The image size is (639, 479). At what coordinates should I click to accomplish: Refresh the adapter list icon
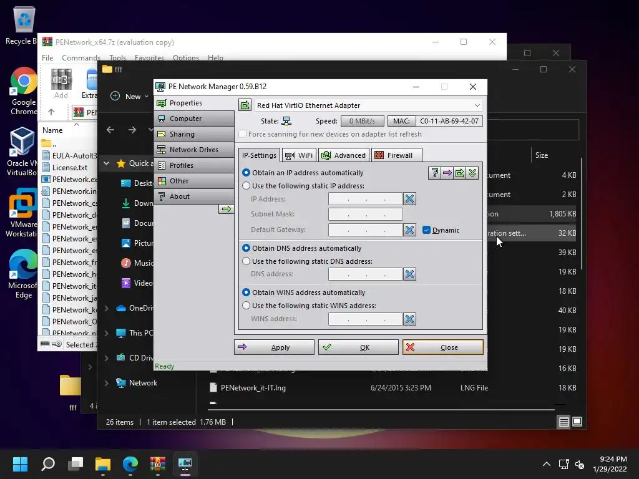(x=245, y=105)
